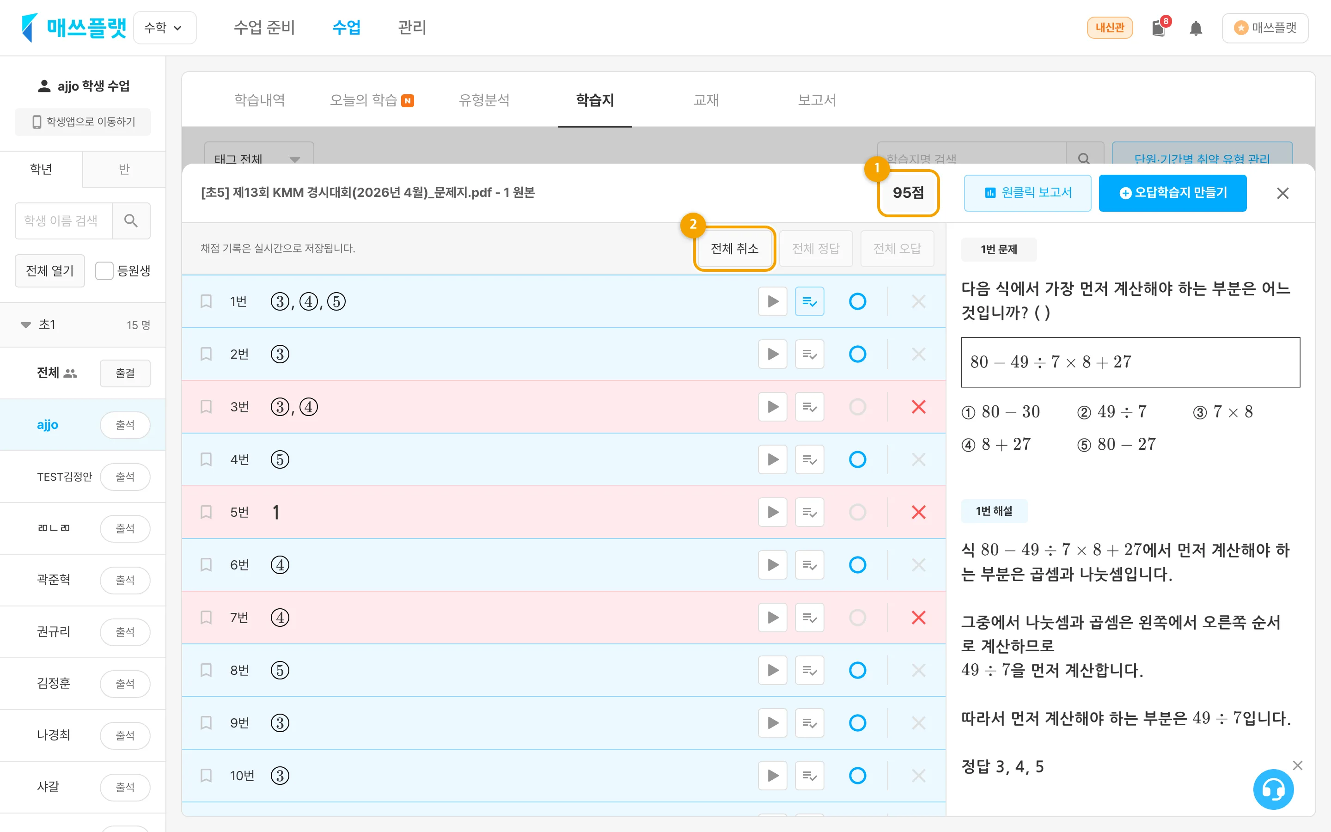Open the headset support chat button

(1273, 789)
